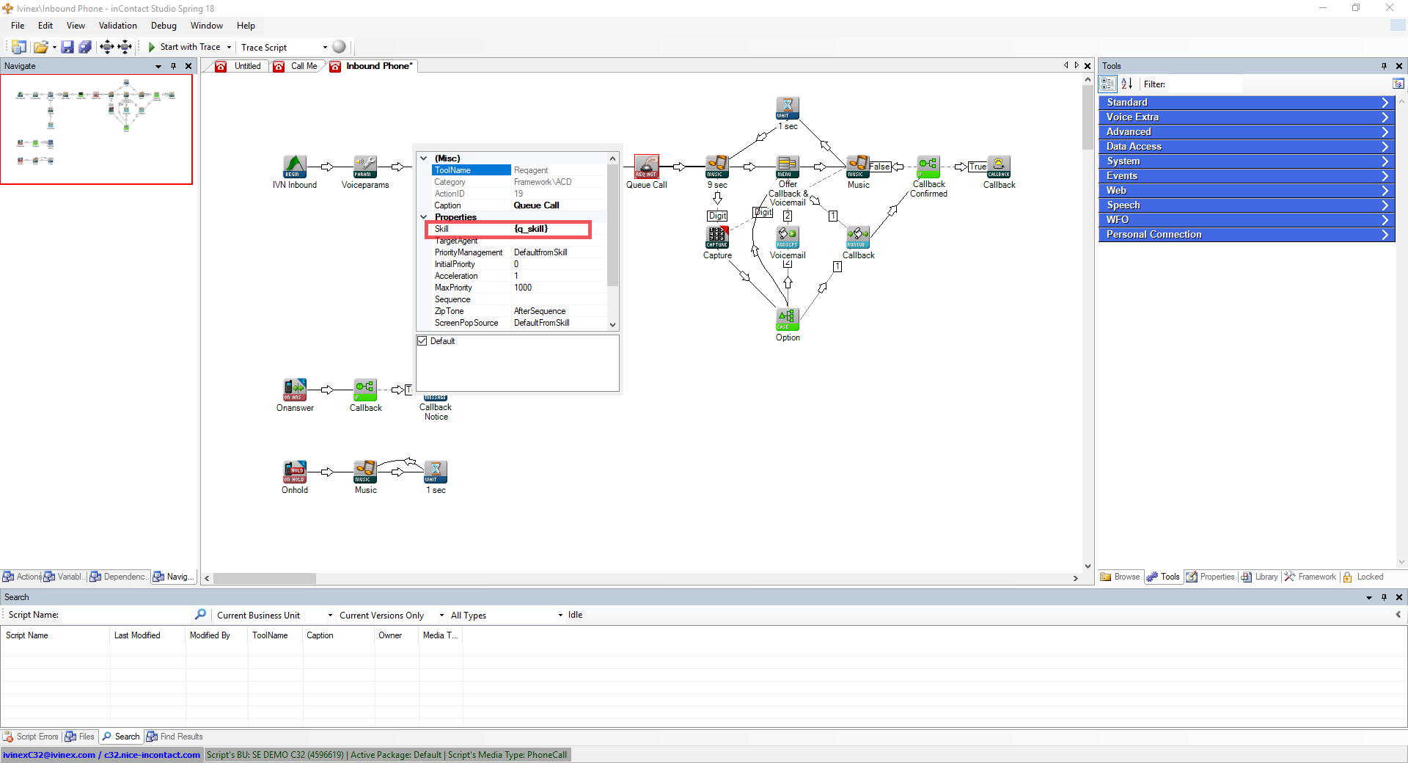The width and height of the screenshot is (1408, 763).
Task: Open the Current Versions Only dropdown
Action: pyautogui.click(x=441, y=616)
